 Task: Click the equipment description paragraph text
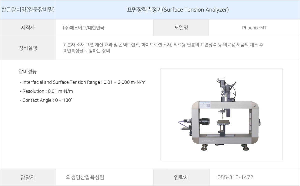163,48
